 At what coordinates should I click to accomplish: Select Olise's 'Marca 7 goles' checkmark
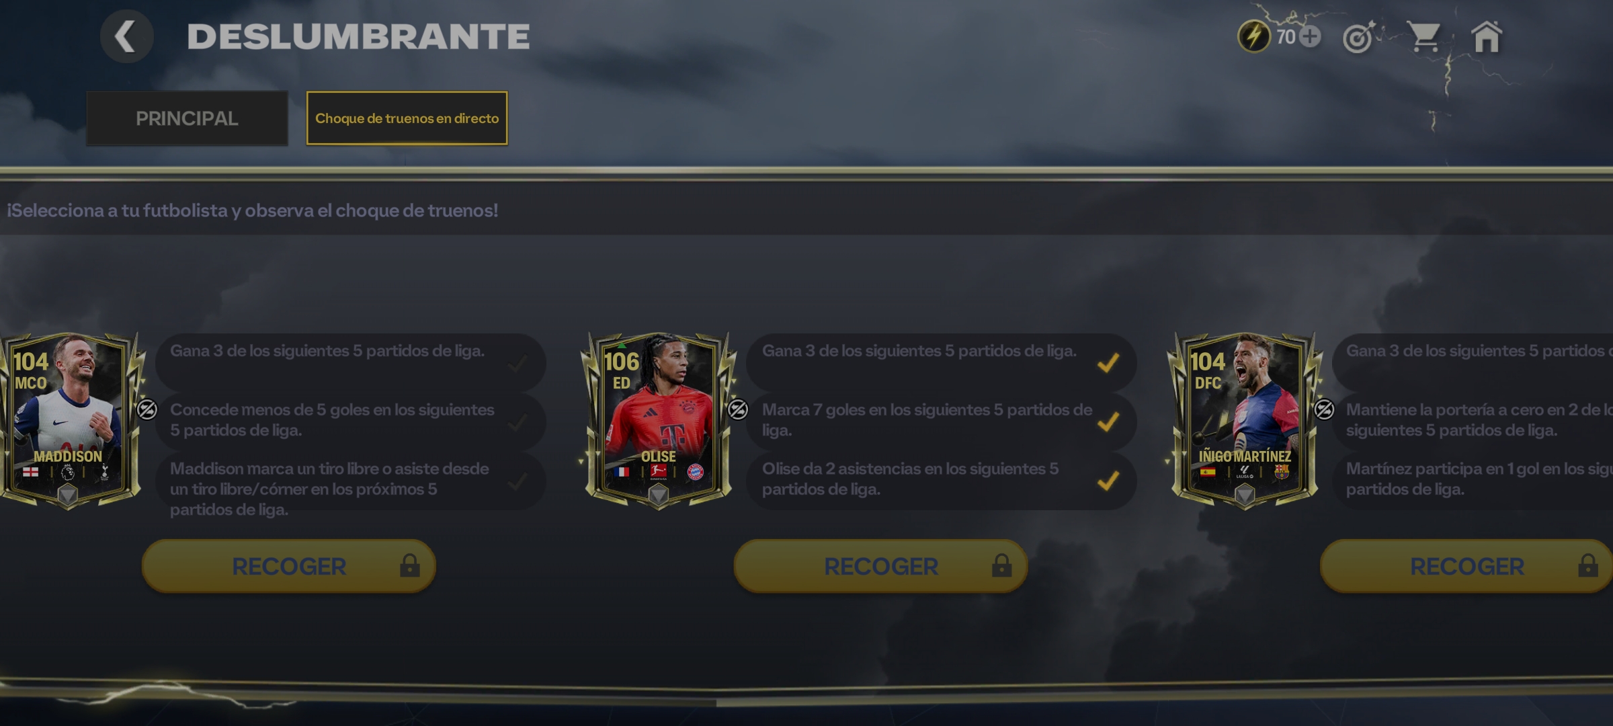1108,421
